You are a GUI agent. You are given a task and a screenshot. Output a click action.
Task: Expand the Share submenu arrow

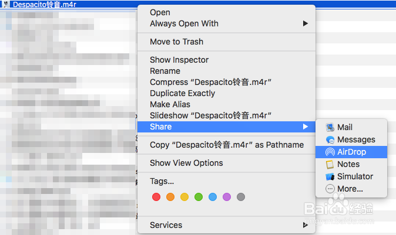(306, 127)
